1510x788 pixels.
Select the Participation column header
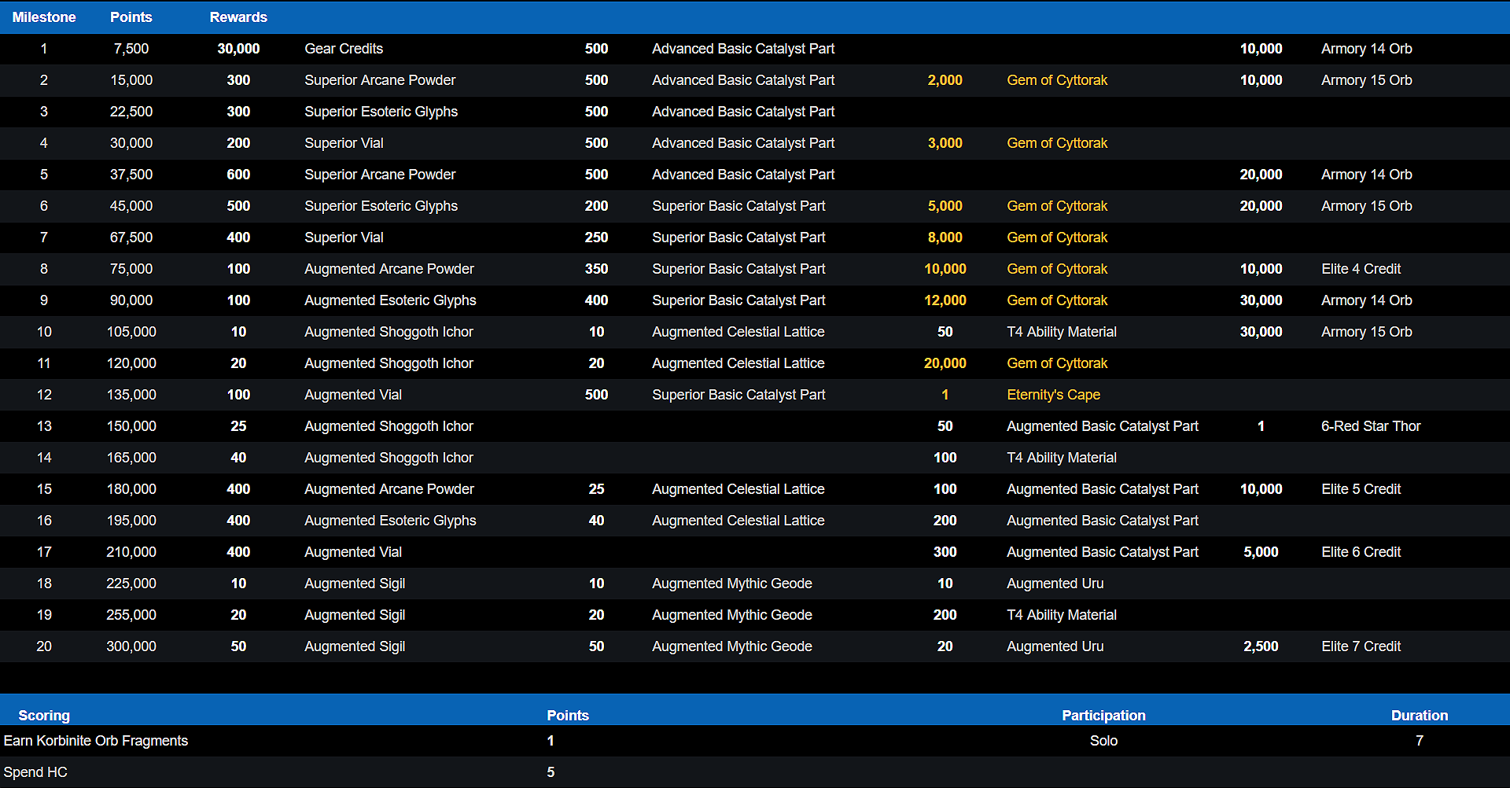(x=1103, y=715)
